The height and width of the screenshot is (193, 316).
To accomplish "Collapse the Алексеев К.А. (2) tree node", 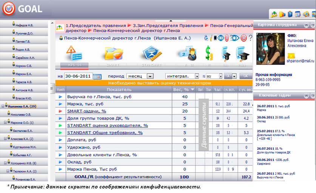I will coord(5,139).
